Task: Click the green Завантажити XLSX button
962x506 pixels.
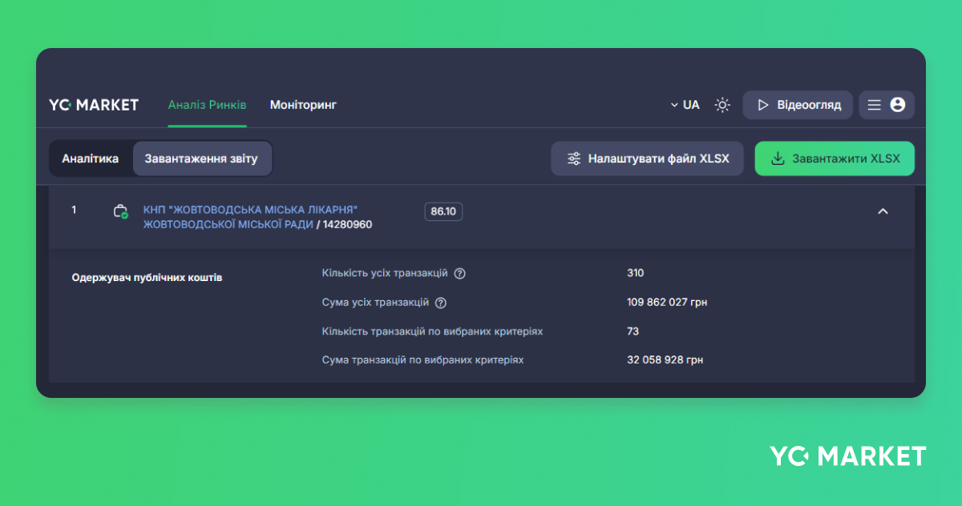Action: pos(834,159)
